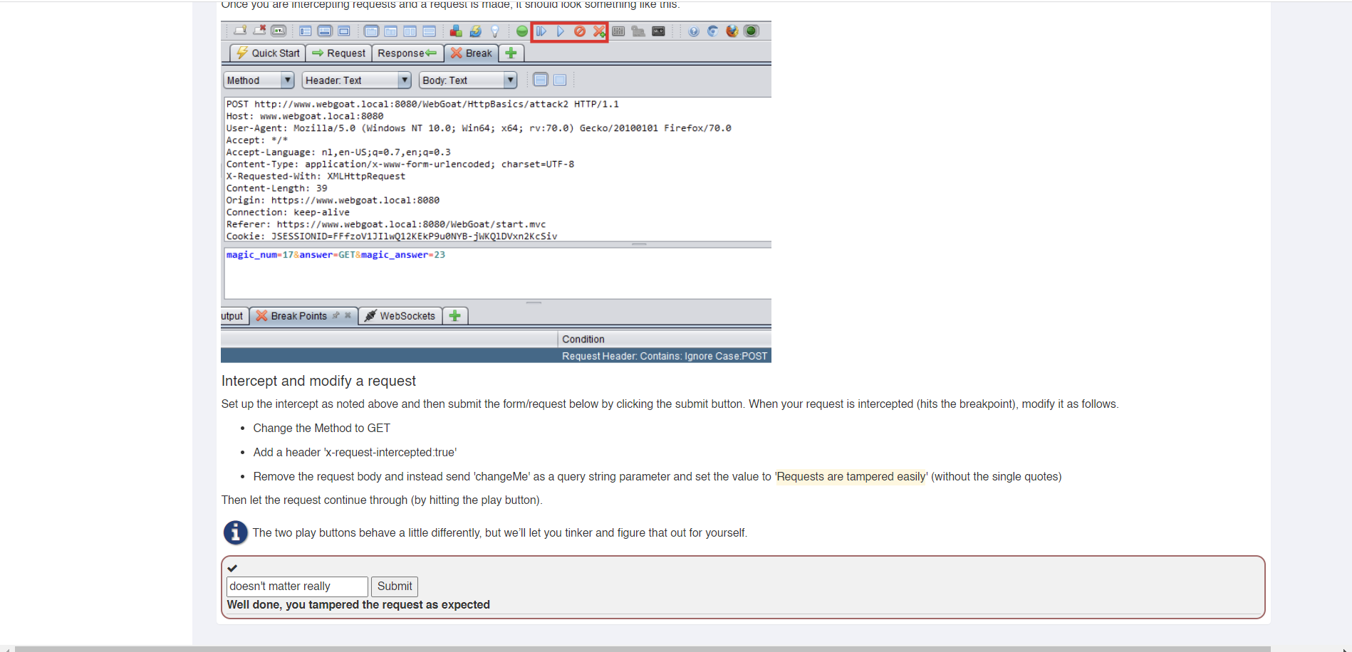This screenshot has width=1352, height=652.
Task: Toggle pin on the Break Points tab
Action: point(336,315)
